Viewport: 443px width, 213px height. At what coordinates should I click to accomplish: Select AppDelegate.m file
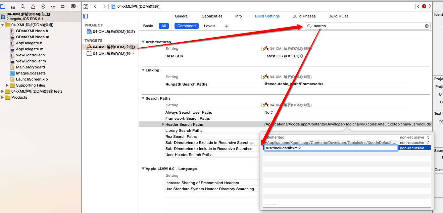tap(30, 49)
